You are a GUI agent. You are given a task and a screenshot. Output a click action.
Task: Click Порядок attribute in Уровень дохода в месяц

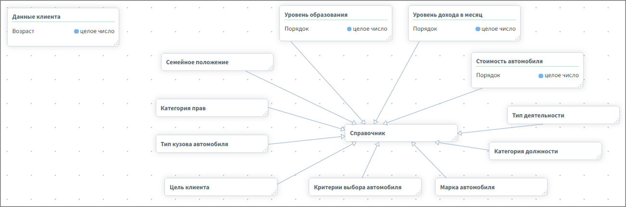point(425,29)
